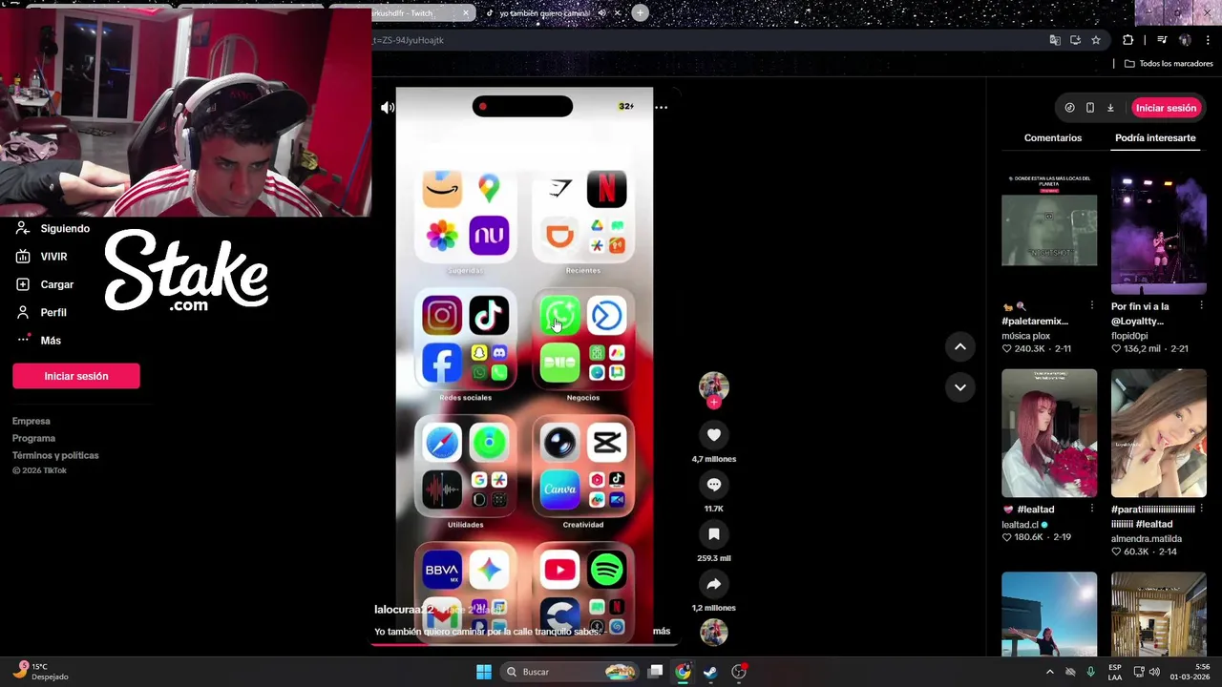Open the Windows Start menu
Screen dimensions: 1222x687
coord(484,672)
